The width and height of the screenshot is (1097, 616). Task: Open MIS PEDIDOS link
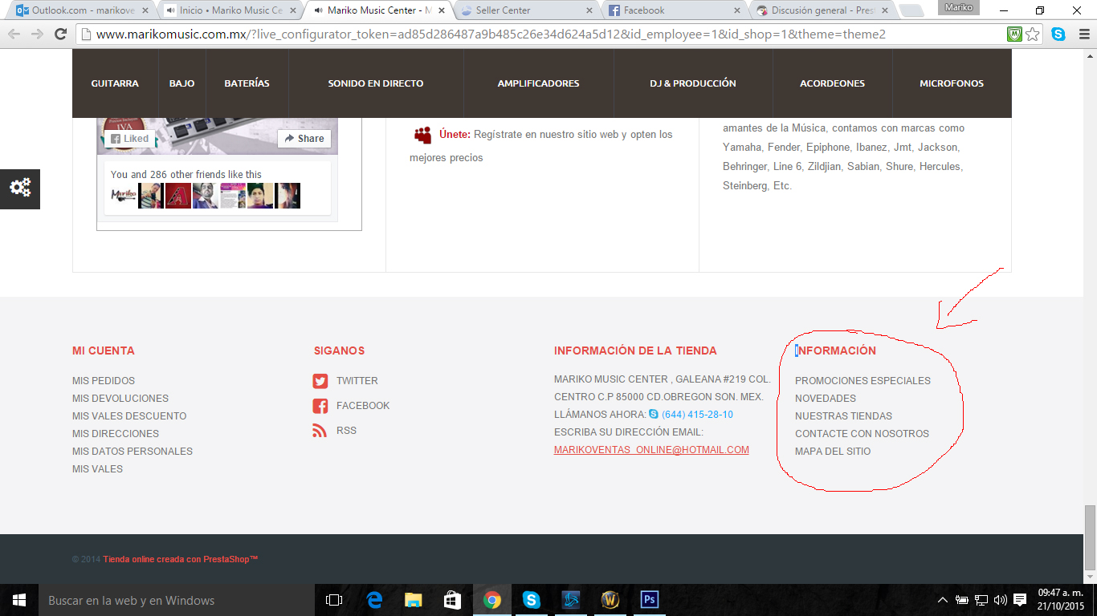[x=104, y=381]
